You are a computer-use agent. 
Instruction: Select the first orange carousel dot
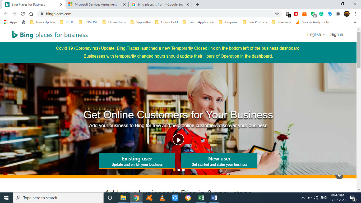click(x=174, y=170)
